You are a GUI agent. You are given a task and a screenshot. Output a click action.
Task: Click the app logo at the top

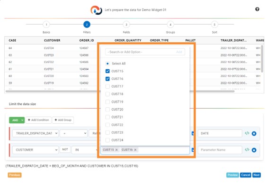(96, 10)
